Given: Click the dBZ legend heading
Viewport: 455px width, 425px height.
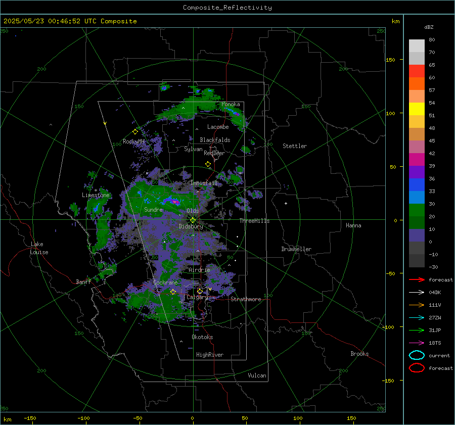Looking at the screenshot, I should click(429, 27).
